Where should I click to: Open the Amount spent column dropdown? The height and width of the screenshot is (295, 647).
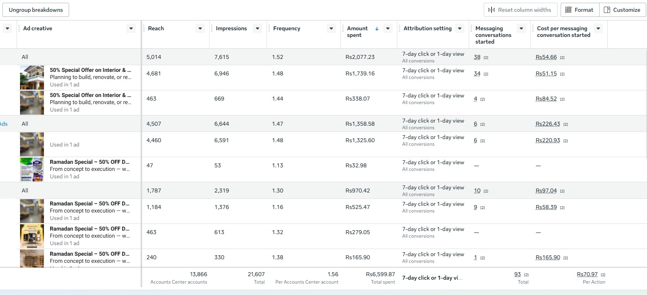tap(388, 28)
